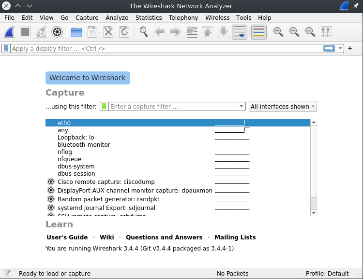The image size is (363, 279).
Task: Save this capture file icon
Action: click(x=92, y=32)
